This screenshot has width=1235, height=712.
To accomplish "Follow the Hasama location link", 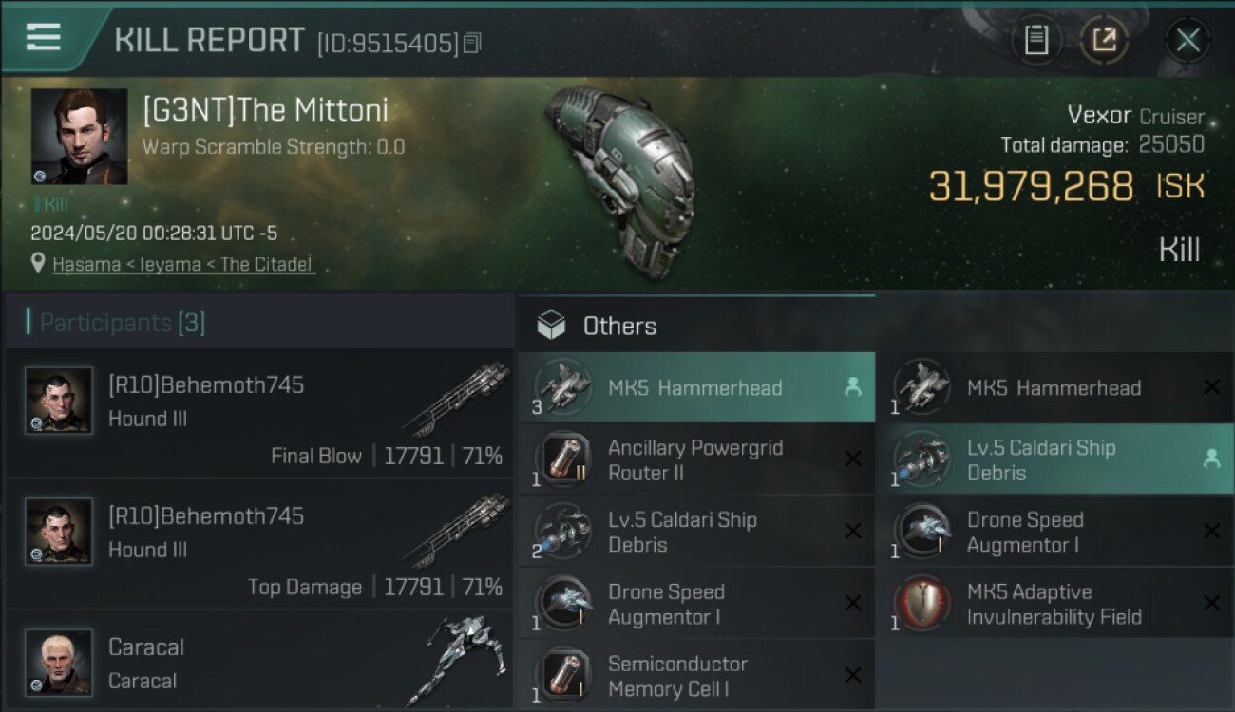I will pyautogui.click(x=182, y=265).
